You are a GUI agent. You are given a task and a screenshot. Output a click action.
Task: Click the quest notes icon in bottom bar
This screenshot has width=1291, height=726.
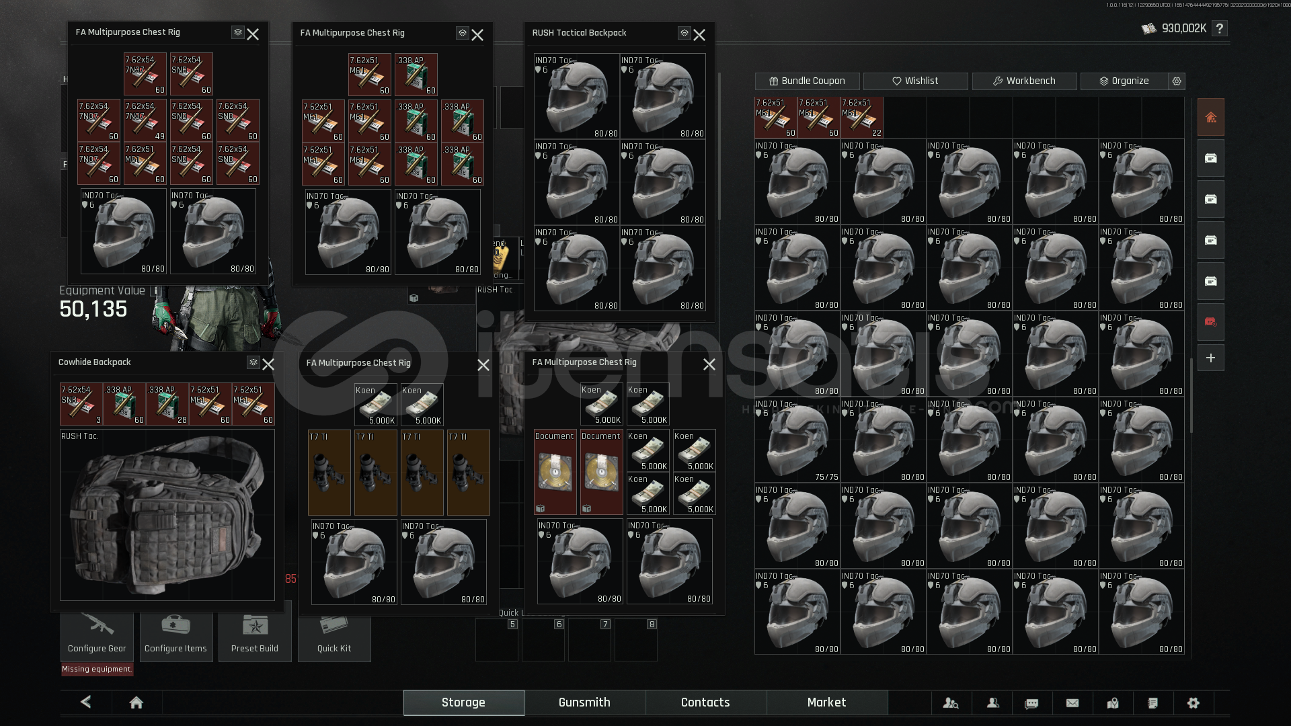click(x=1152, y=703)
